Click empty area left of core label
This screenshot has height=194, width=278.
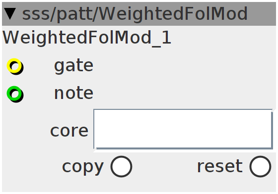click(x=26, y=131)
